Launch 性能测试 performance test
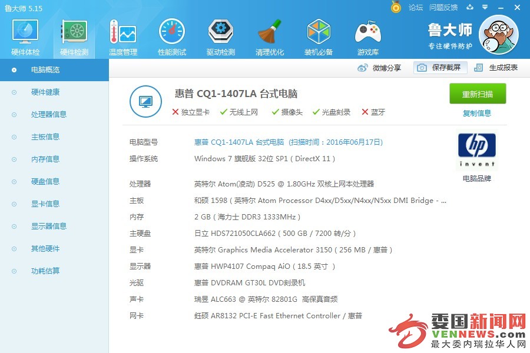The width and height of the screenshot is (530, 353). pyautogui.click(x=172, y=37)
